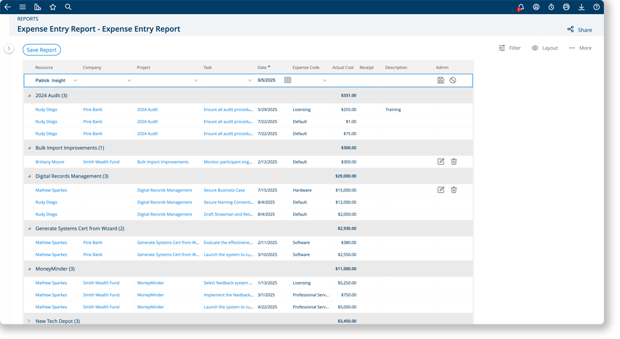Open the notifications bell
620x339 pixels.
pyautogui.click(x=521, y=7)
